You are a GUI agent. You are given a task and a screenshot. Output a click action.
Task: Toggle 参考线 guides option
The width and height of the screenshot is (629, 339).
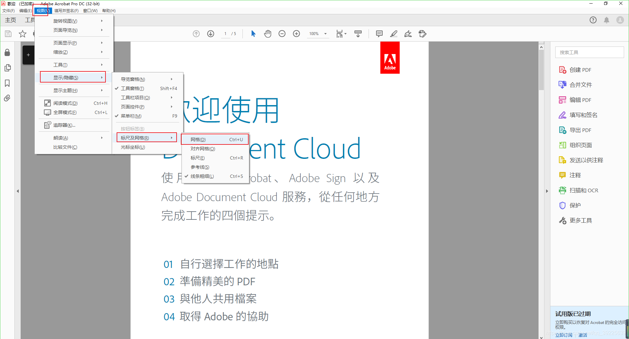215,167
